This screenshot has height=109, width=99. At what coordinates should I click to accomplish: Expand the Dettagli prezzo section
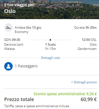(84, 82)
